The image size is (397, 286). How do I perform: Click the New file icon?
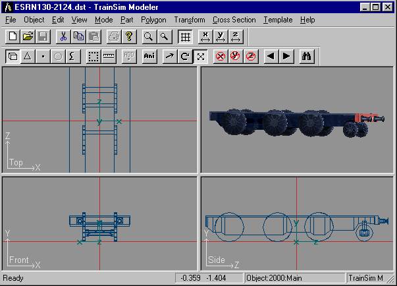(13, 37)
